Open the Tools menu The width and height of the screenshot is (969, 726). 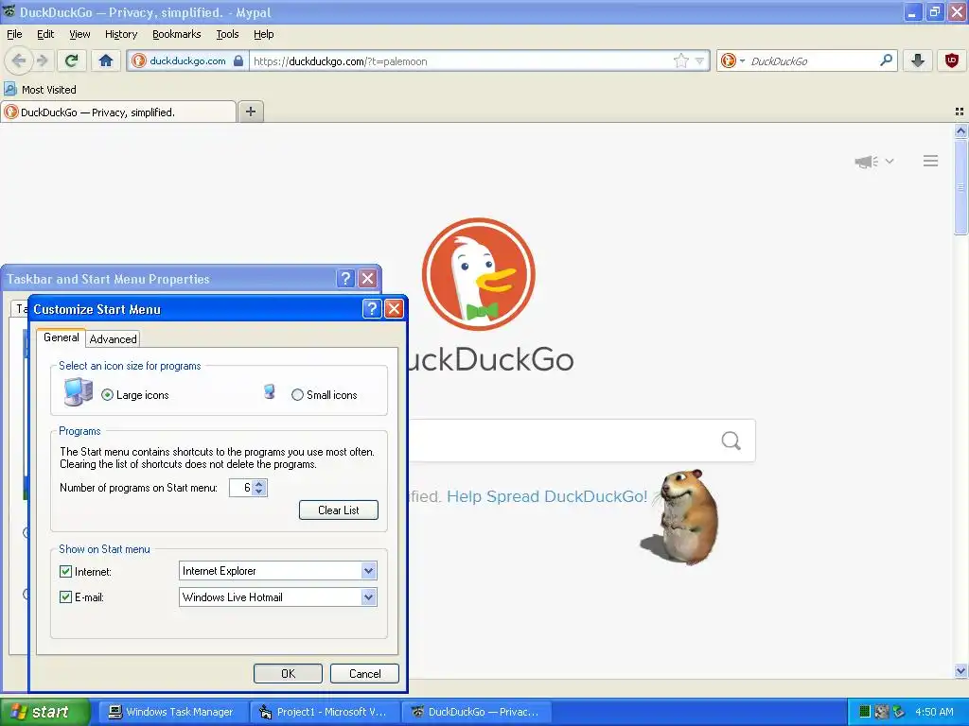click(227, 34)
